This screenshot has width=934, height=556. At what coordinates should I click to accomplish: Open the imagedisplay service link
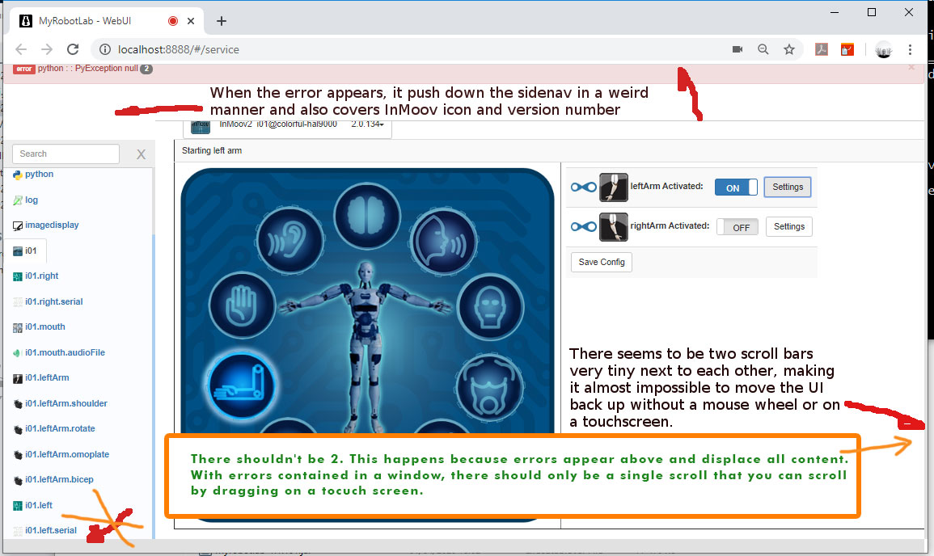click(x=52, y=225)
